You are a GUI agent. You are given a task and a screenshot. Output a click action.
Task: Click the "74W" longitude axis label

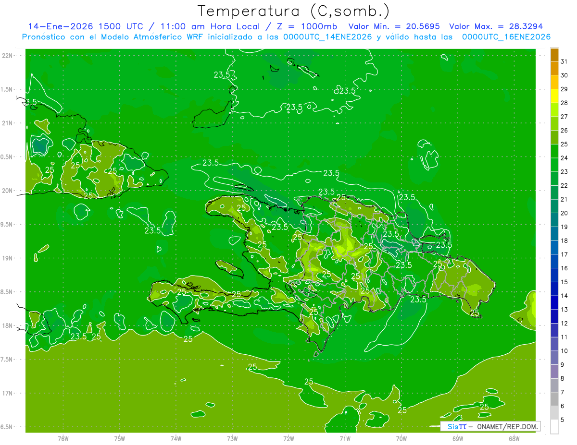pos(176,439)
